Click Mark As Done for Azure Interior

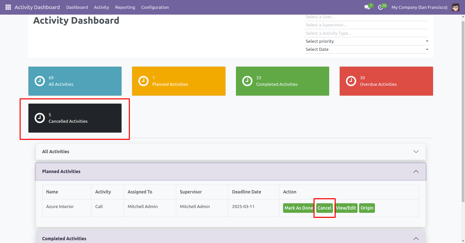(299, 208)
